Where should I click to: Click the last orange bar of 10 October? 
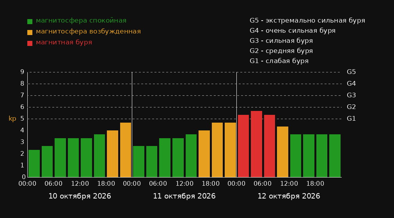pyautogui.click(x=126, y=150)
